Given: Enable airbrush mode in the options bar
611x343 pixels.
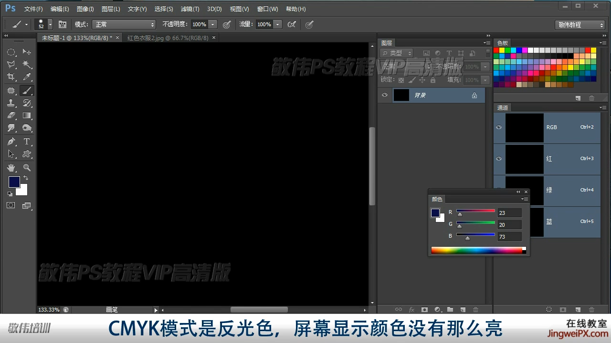Looking at the screenshot, I should tap(291, 24).
